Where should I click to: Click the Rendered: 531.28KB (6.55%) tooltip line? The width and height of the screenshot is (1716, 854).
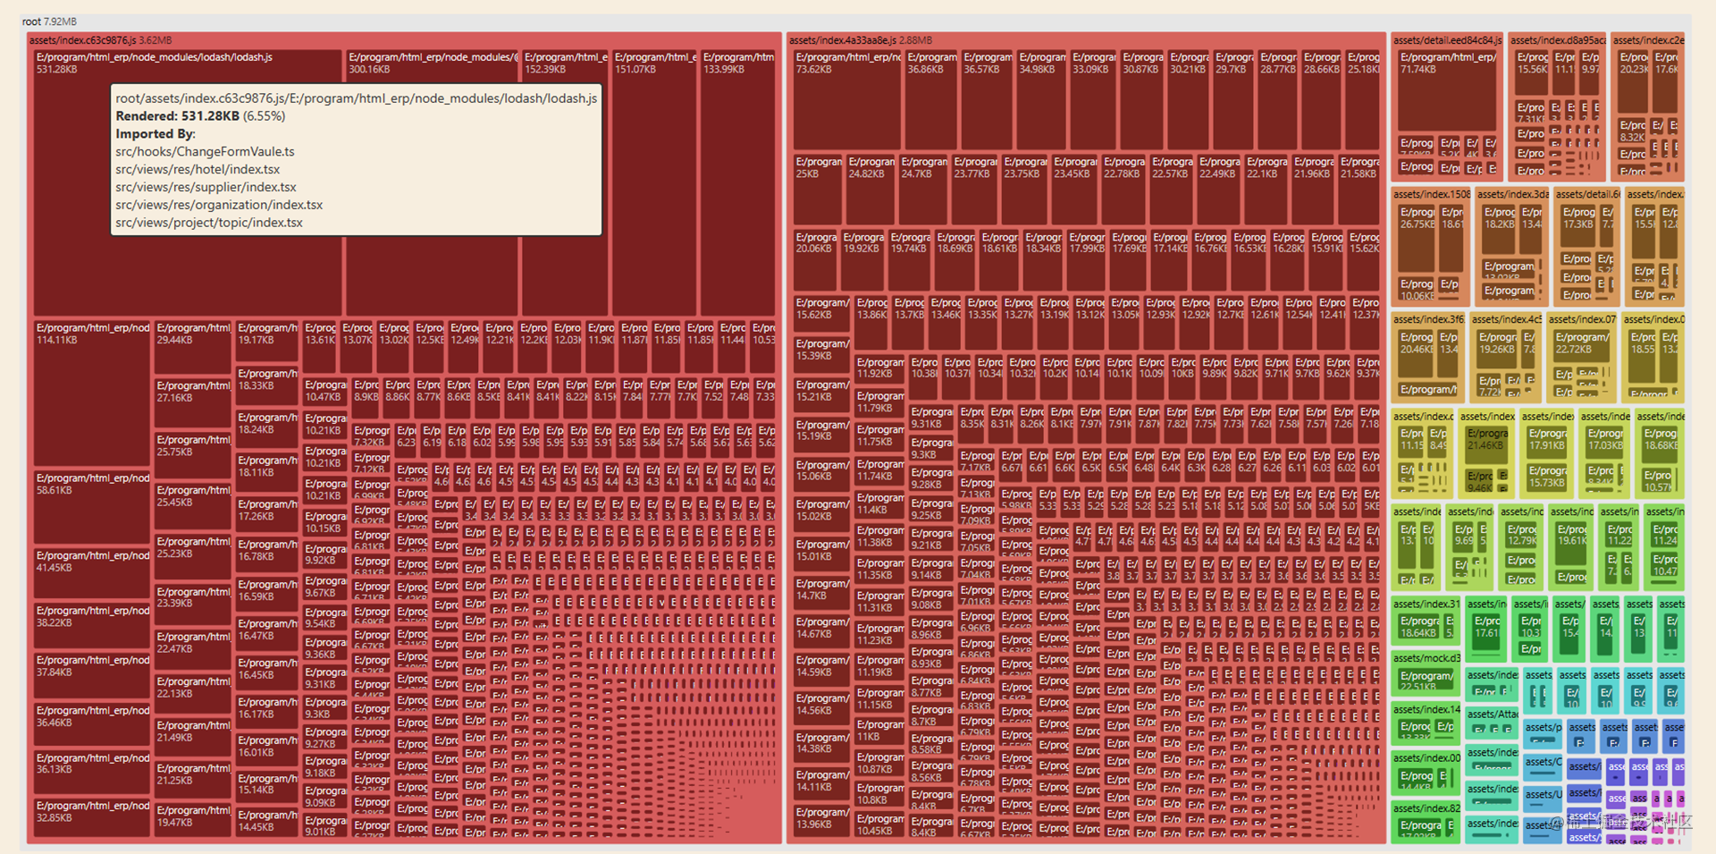(200, 116)
